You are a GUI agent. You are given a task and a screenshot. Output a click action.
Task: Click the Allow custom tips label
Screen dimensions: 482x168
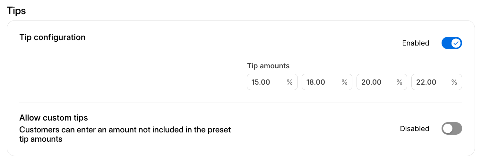click(x=54, y=118)
